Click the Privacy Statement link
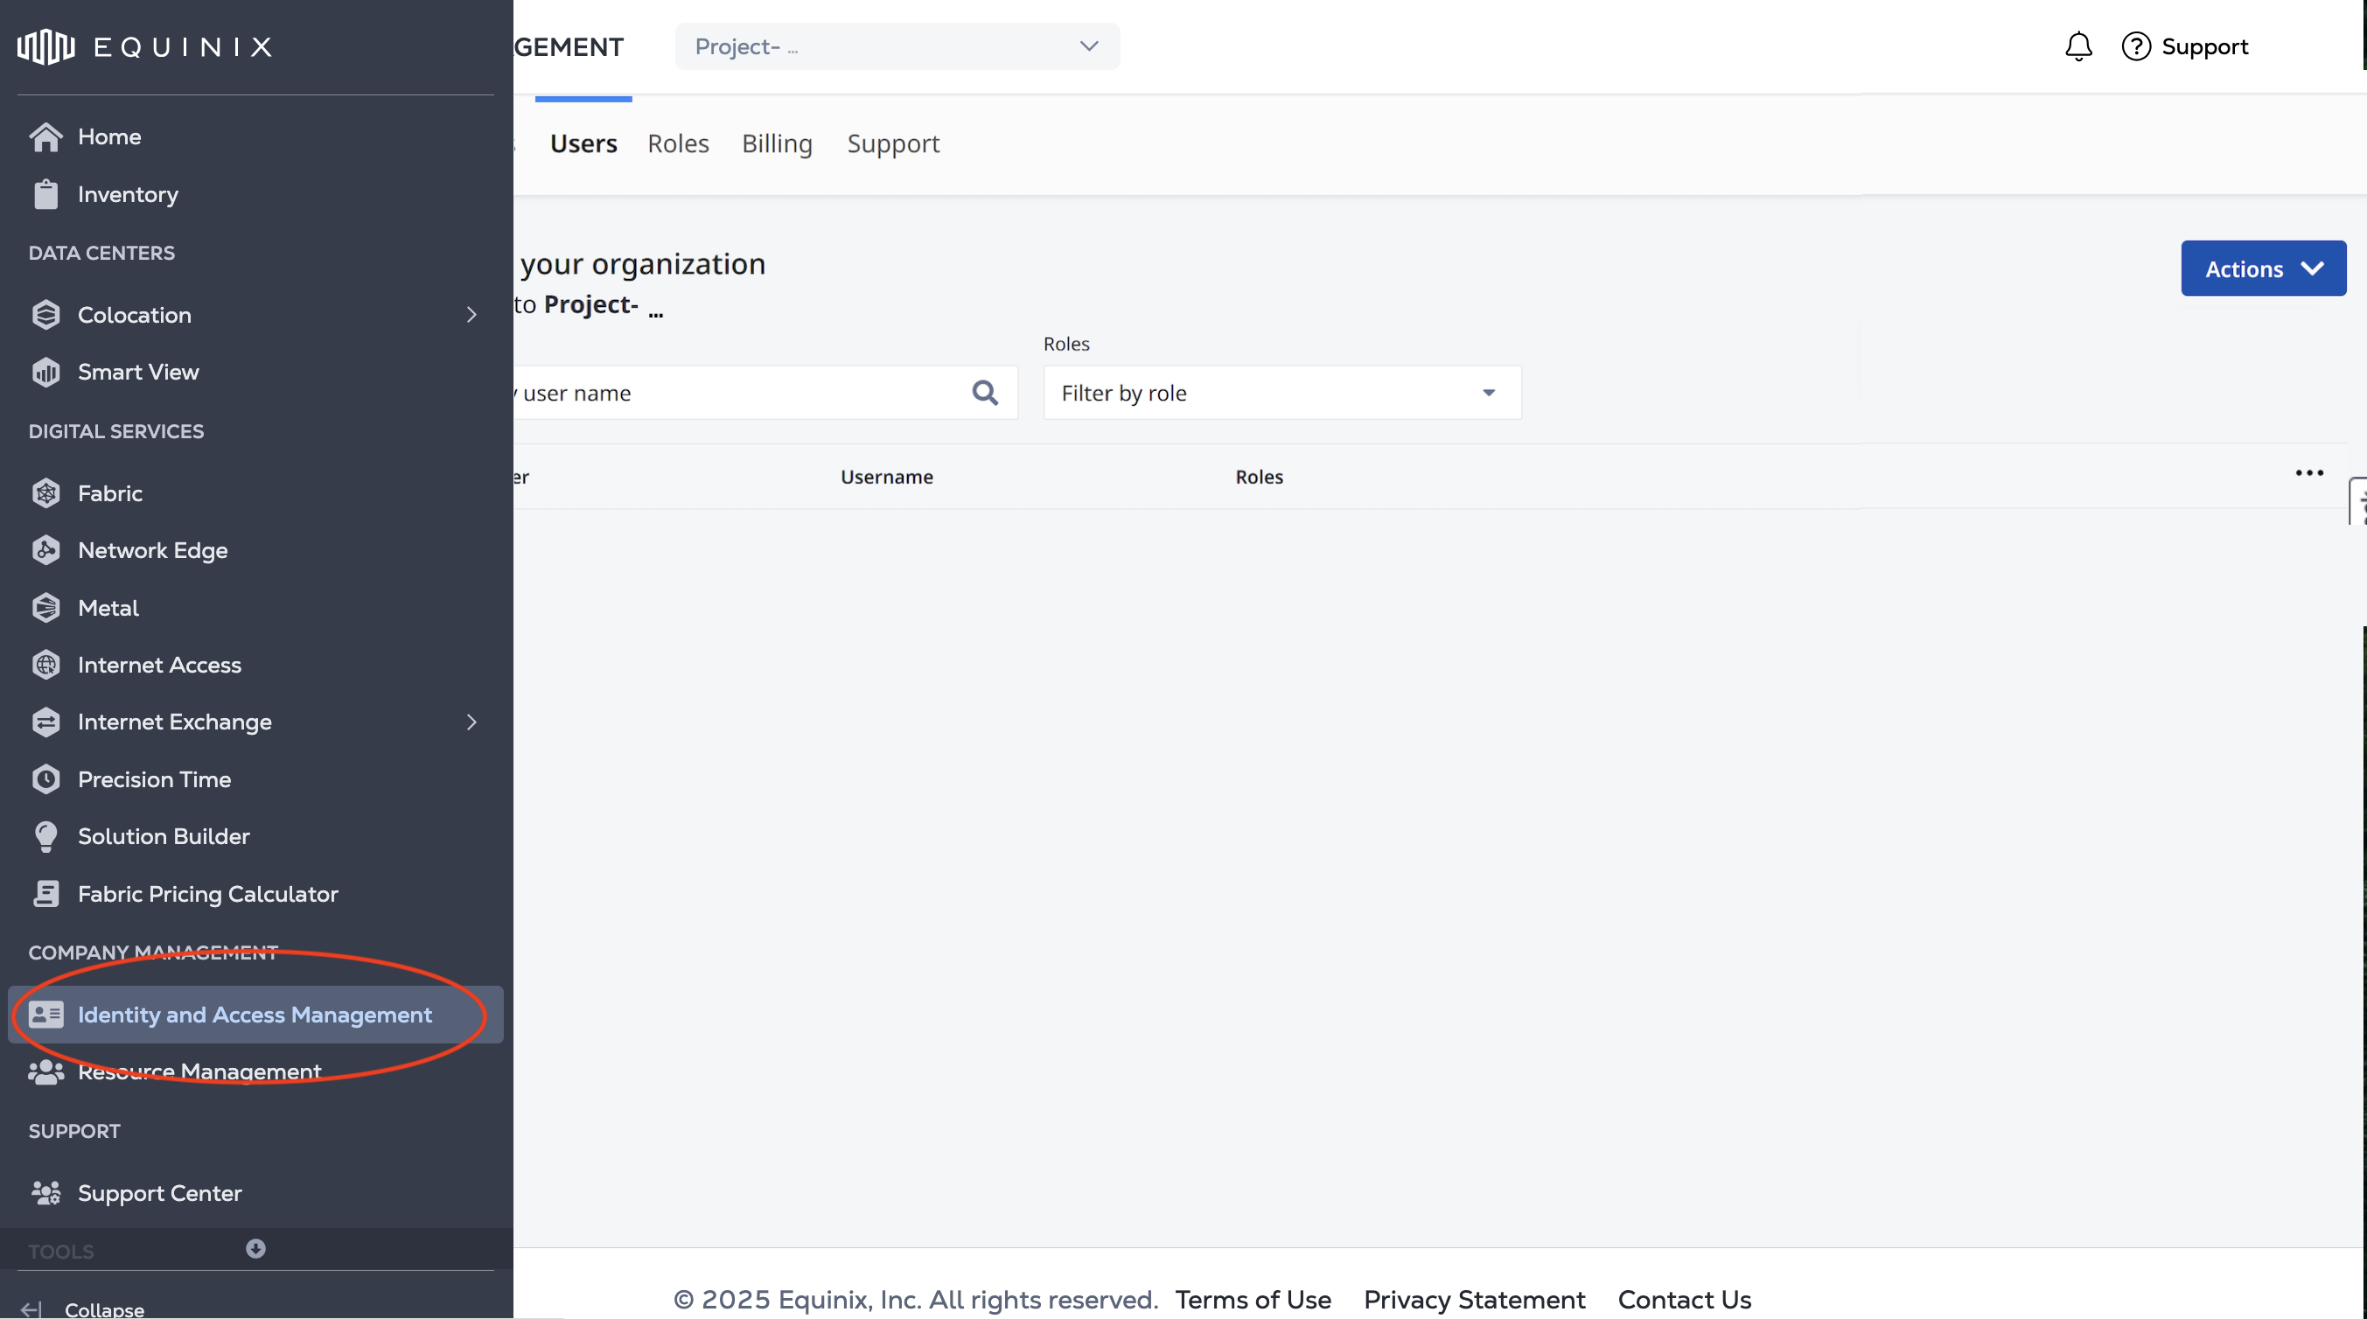This screenshot has height=1319, width=2367. pyautogui.click(x=1475, y=1300)
